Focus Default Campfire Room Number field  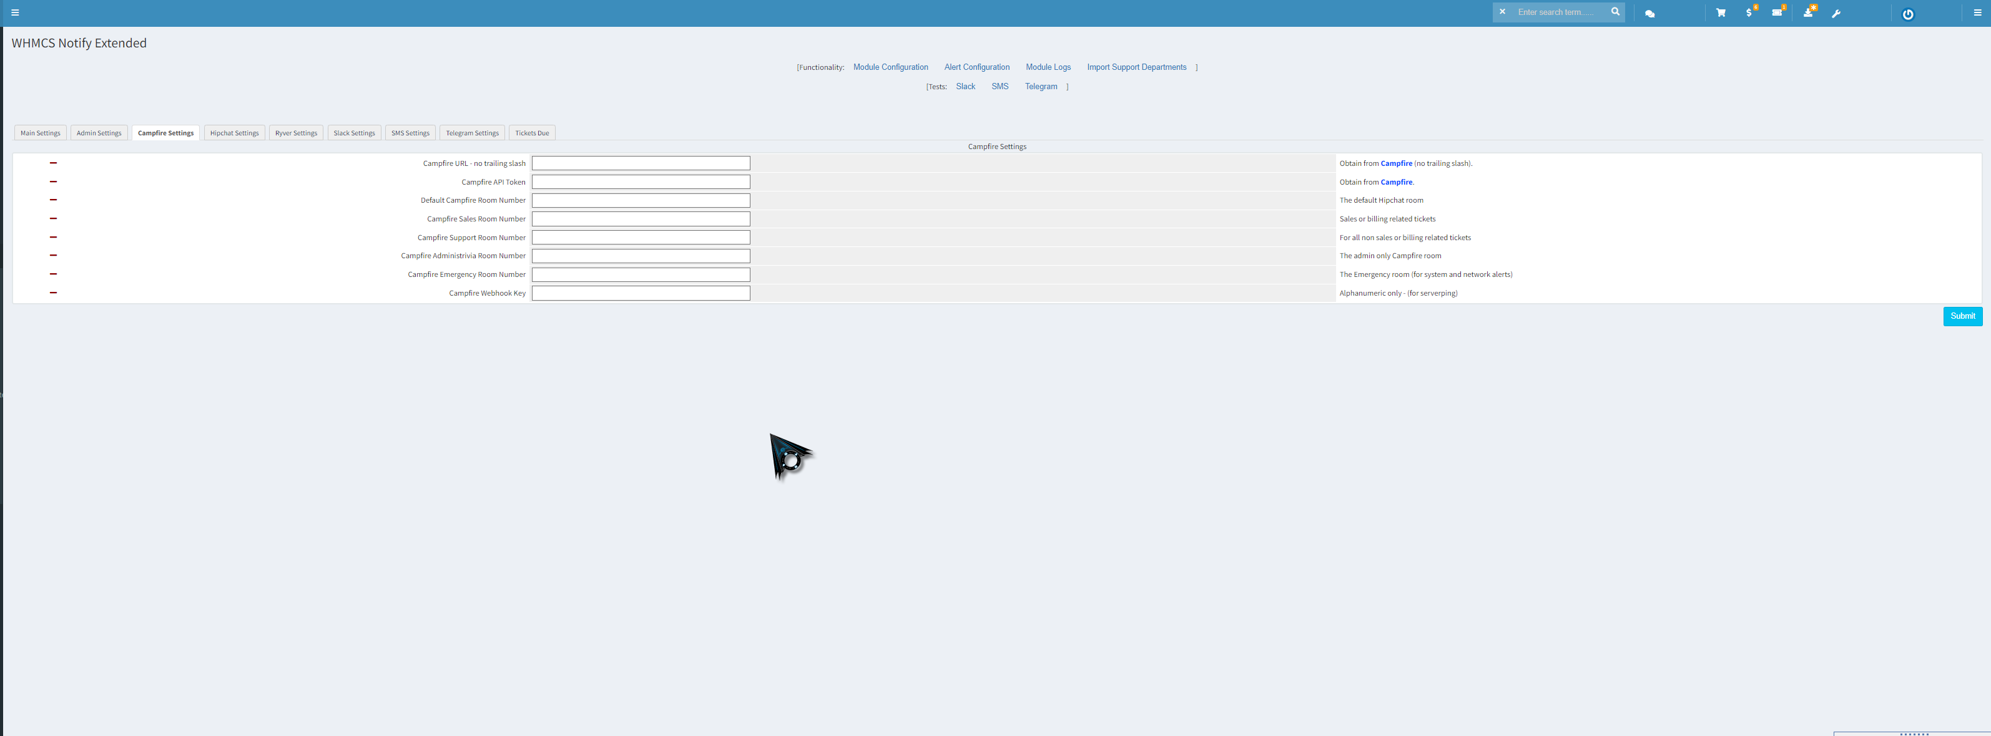[x=641, y=200]
